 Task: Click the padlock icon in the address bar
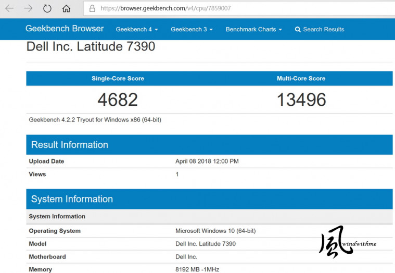coord(92,8)
